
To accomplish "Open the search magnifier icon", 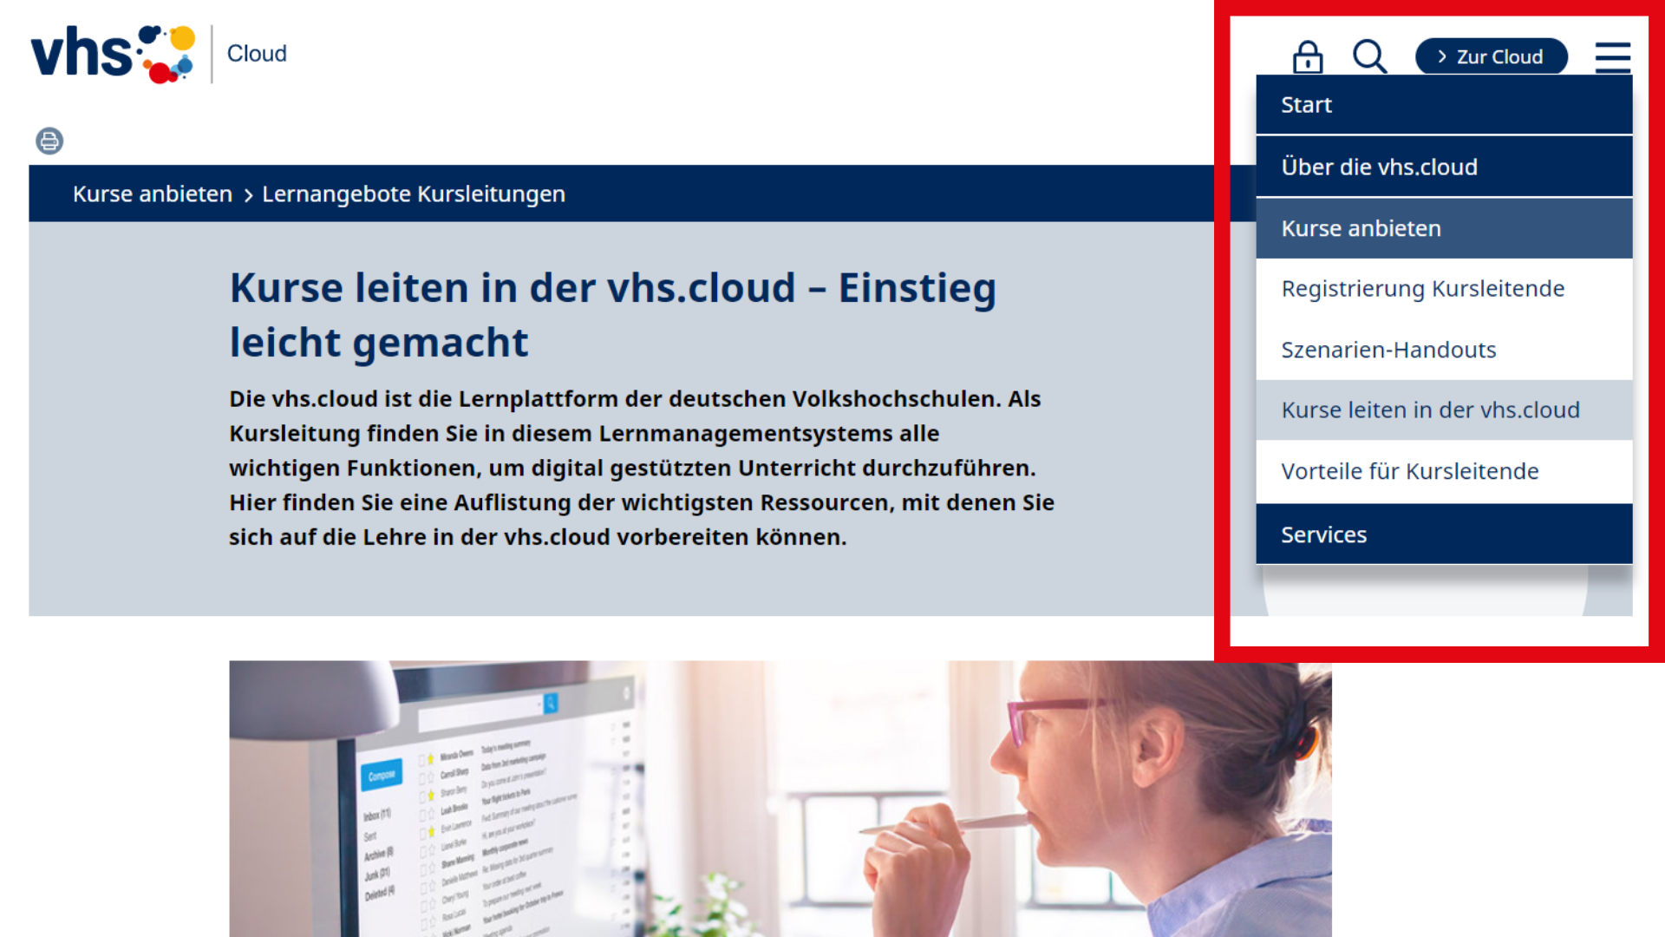I will point(1369,57).
